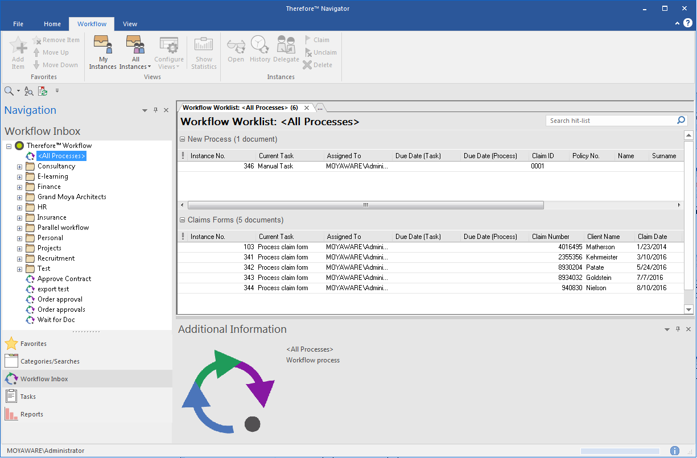
Task: Collapse the Claims Forms section
Action: pyautogui.click(x=182, y=220)
